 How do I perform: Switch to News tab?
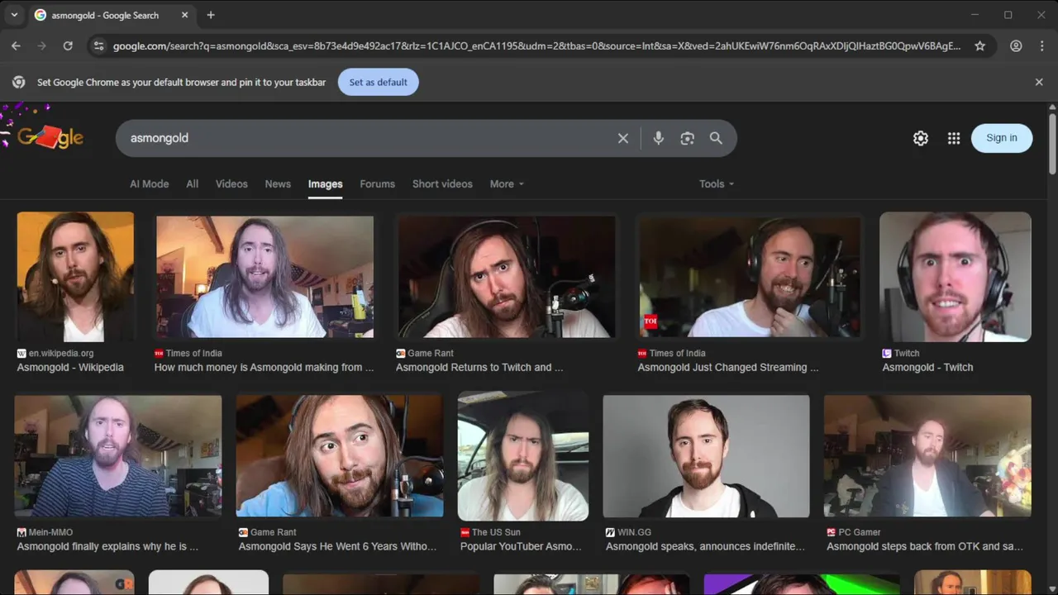click(278, 183)
